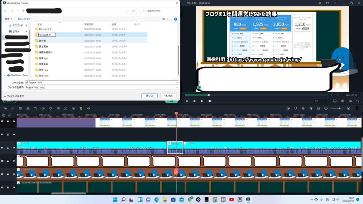Open recent locations dropdown beside forward arrow
Viewport: 363px width, 204px height.
pos(18,11)
